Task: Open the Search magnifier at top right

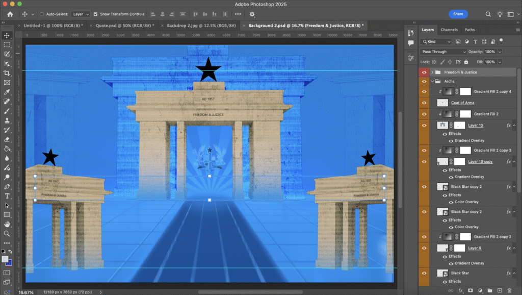Action: 488,14
